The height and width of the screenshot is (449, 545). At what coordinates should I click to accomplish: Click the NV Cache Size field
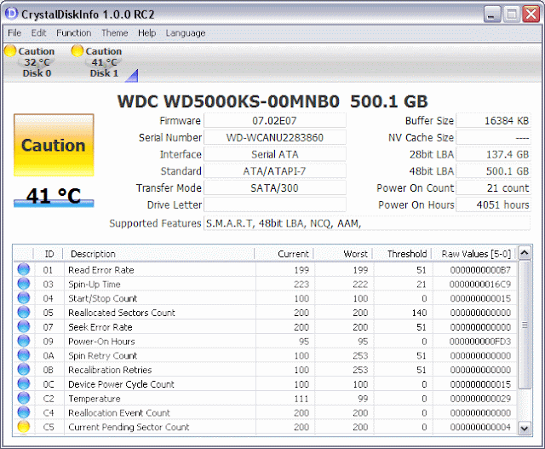click(x=493, y=138)
